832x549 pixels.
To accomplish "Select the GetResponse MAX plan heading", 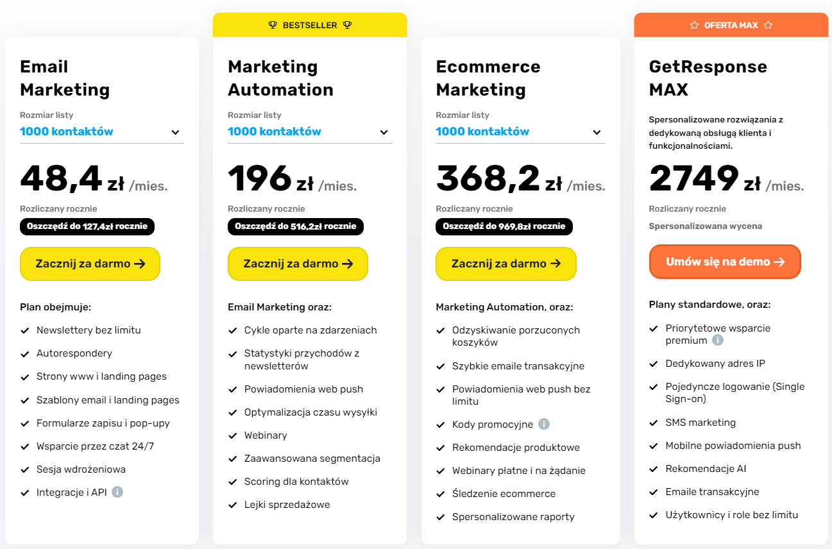I will (708, 78).
